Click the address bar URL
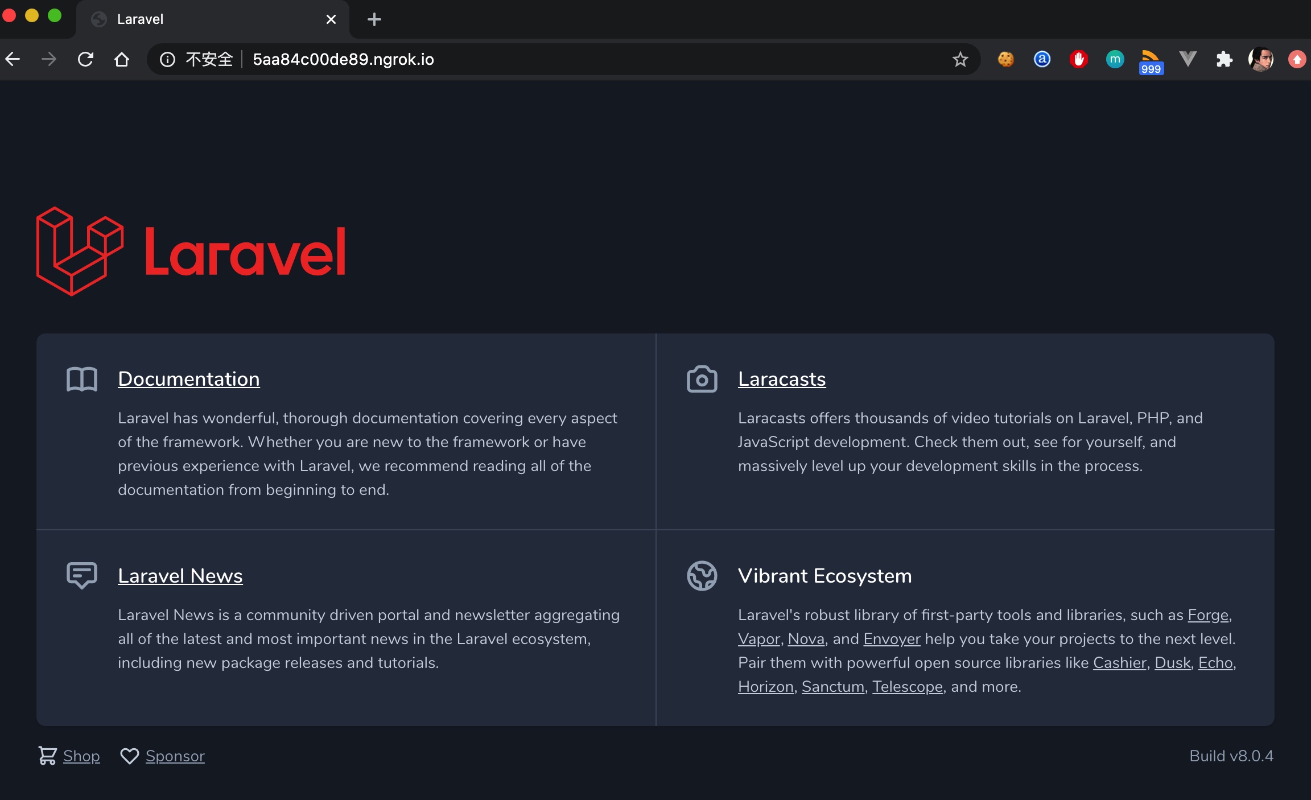1311x800 pixels. (343, 59)
